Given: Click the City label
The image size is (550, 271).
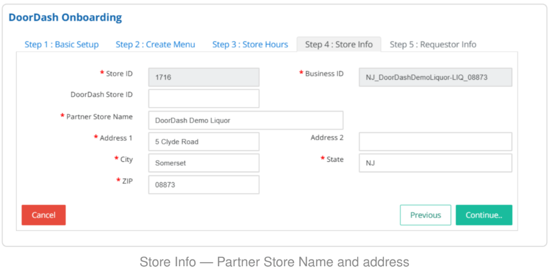Looking at the screenshot, I should [x=127, y=159].
